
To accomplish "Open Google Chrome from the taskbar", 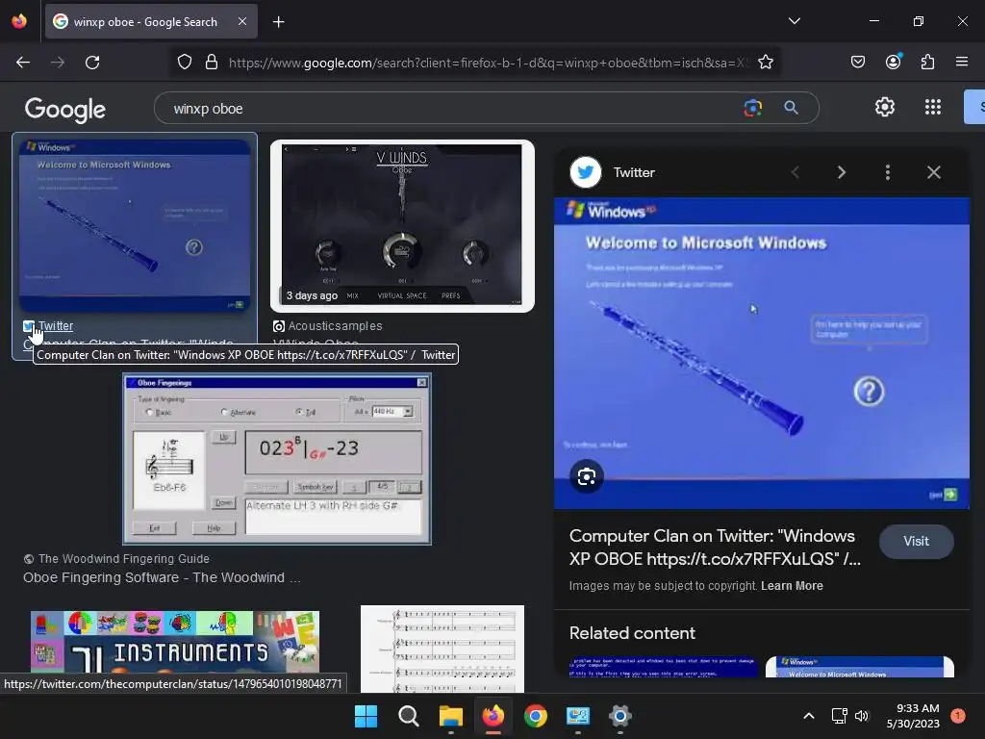I will (x=535, y=716).
